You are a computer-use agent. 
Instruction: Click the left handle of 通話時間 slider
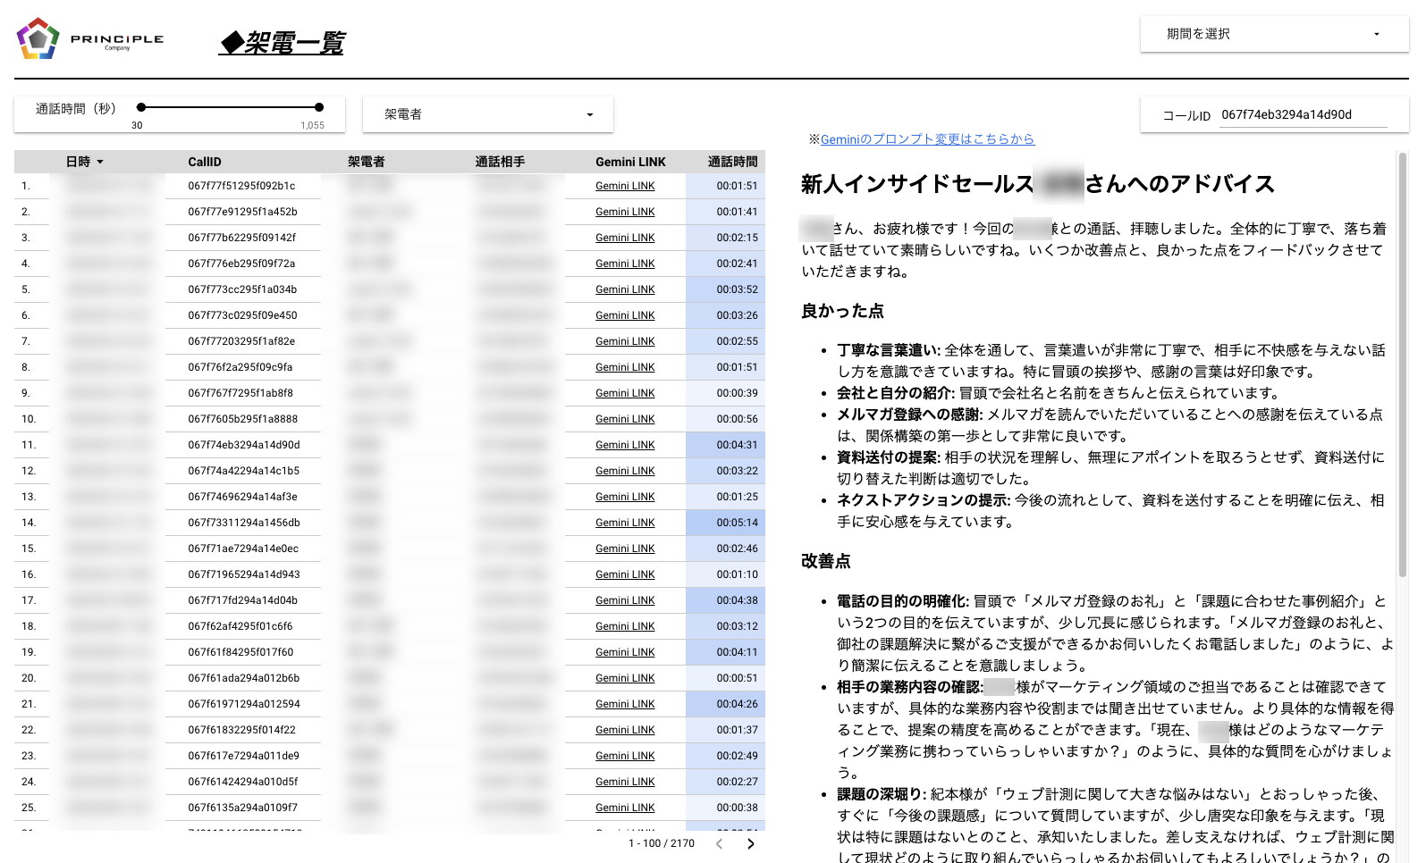coord(141,107)
